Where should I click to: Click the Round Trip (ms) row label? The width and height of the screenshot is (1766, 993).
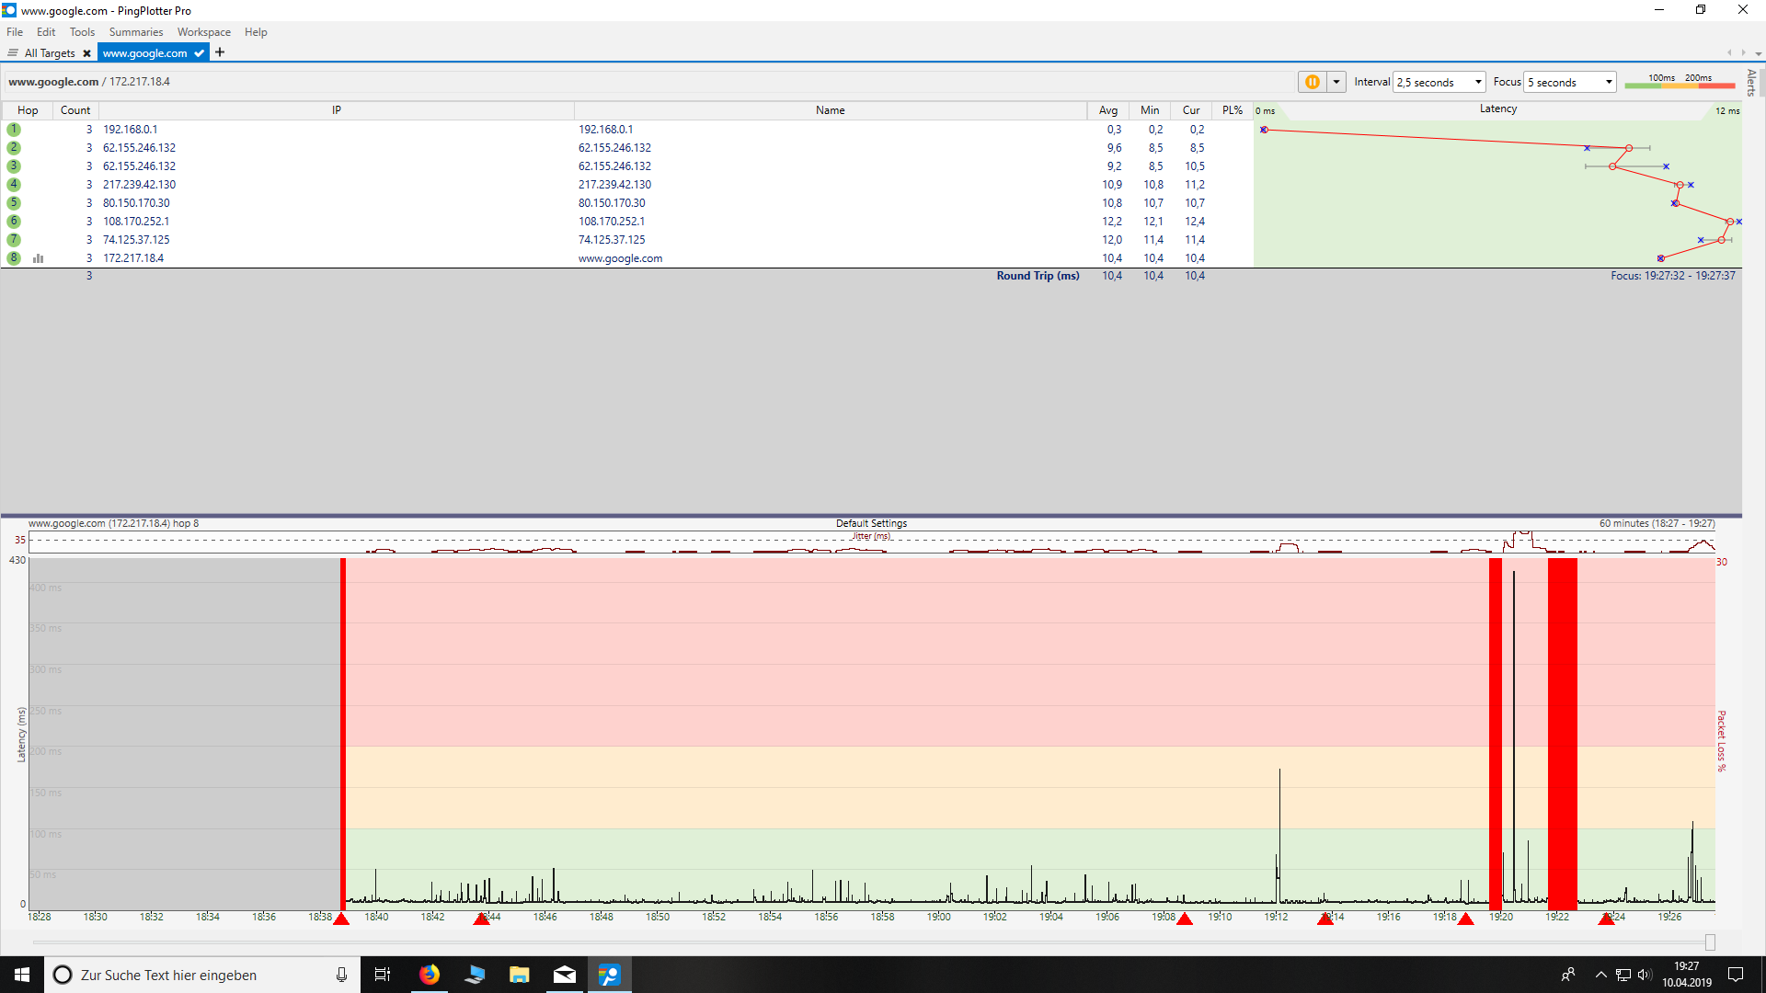click(x=1038, y=275)
